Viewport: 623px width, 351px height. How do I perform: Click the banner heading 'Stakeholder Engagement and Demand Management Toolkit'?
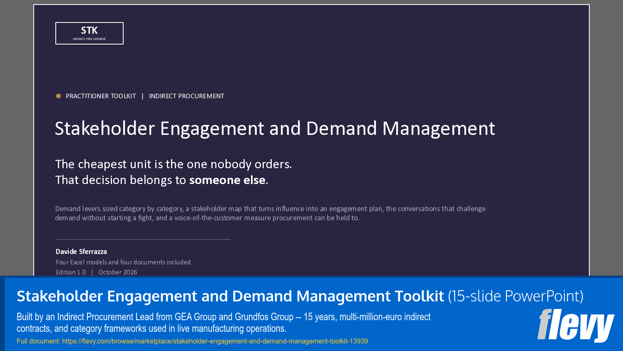tap(230, 296)
